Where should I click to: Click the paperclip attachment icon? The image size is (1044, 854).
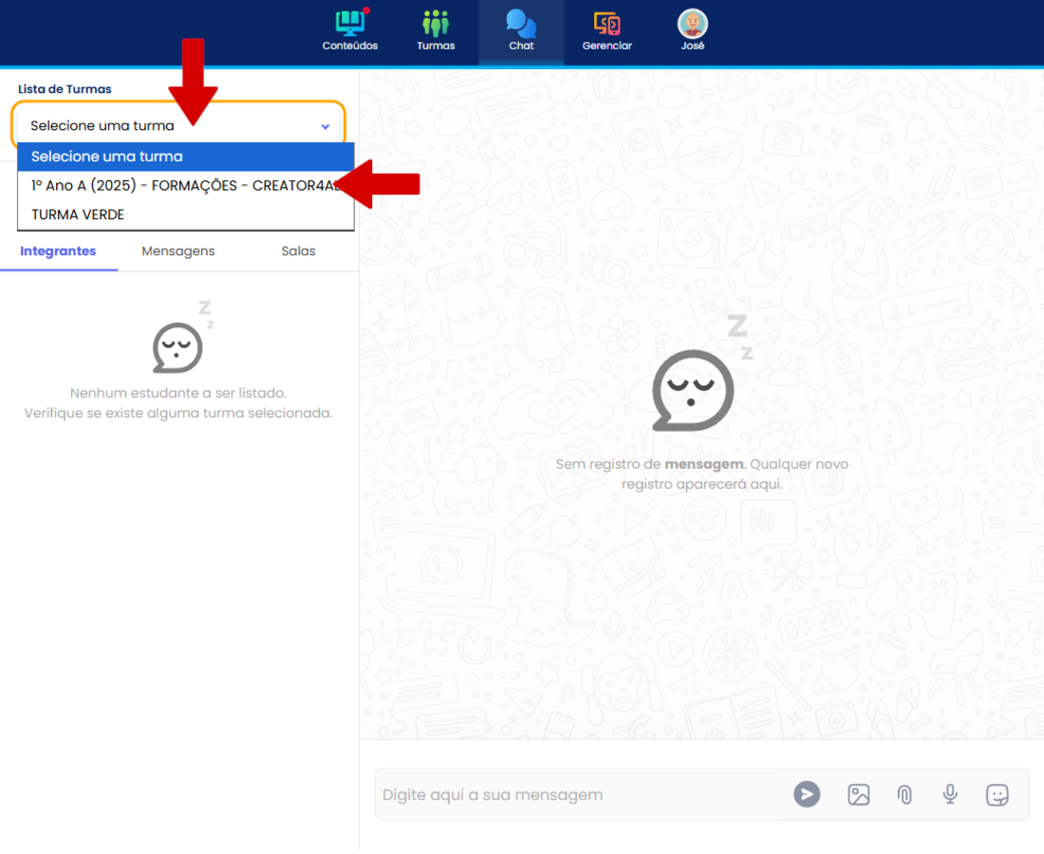click(904, 794)
